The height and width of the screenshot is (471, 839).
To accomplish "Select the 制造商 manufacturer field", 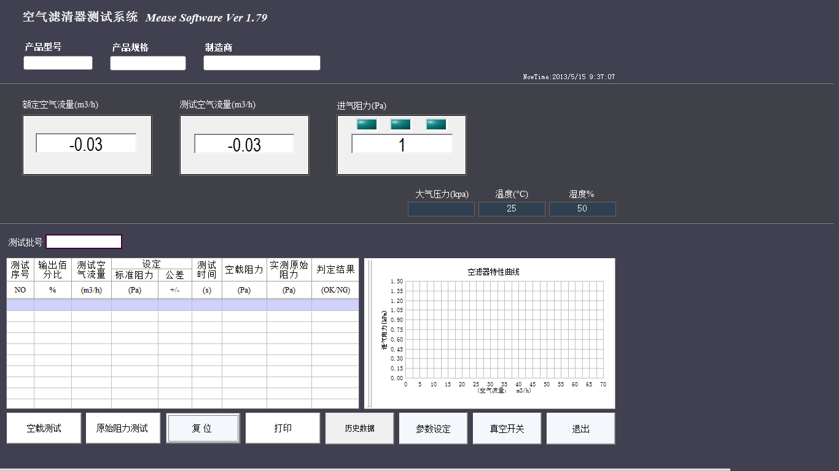I will pyautogui.click(x=262, y=63).
